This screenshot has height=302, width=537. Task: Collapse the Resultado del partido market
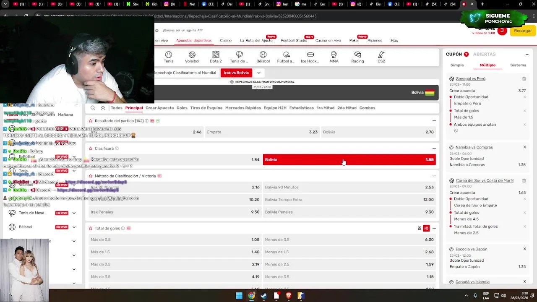[434, 121]
